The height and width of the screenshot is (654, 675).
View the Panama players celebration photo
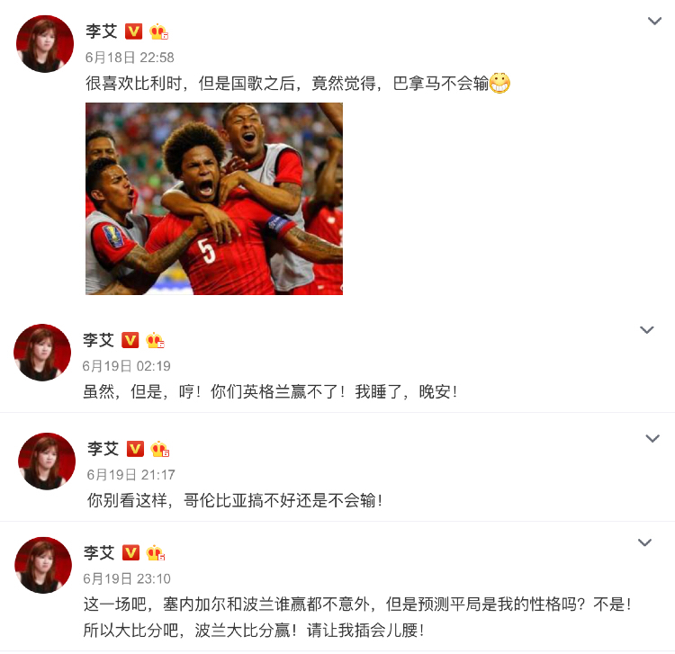(x=214, y=199)
